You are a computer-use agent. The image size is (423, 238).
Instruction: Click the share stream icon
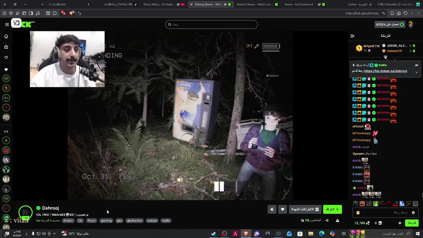[x=327, y=220]
